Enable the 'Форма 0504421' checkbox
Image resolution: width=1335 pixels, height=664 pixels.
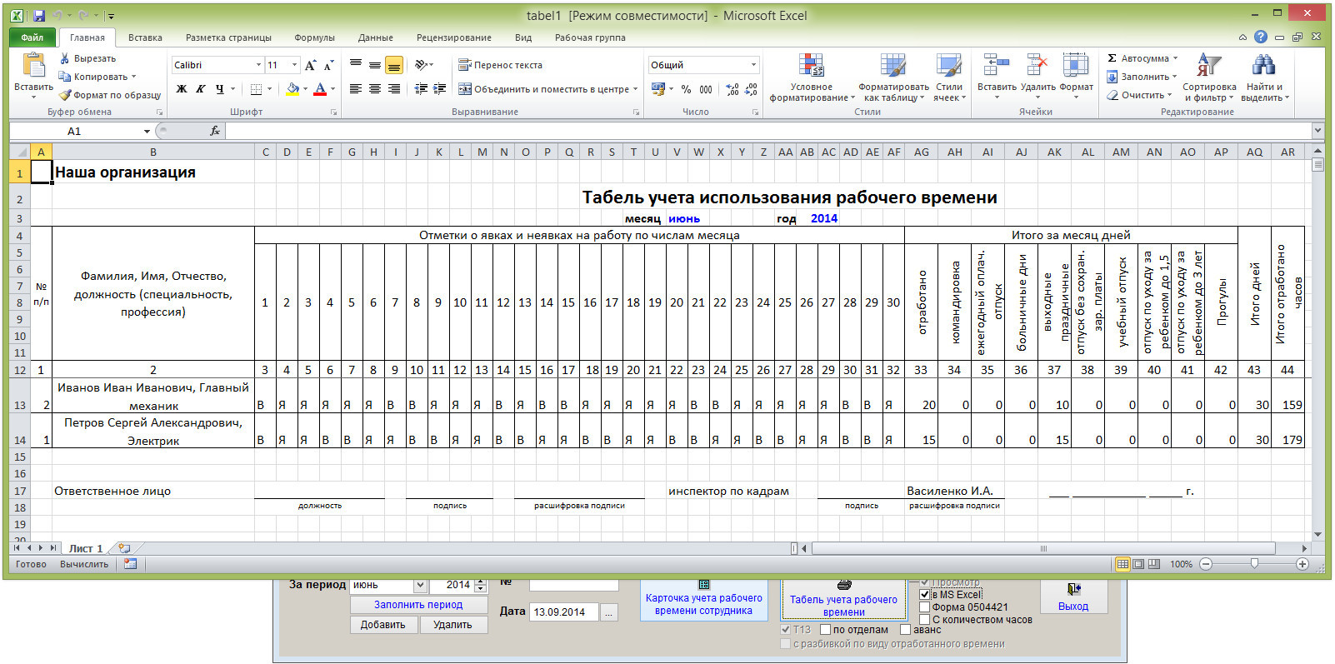[924, 607]
